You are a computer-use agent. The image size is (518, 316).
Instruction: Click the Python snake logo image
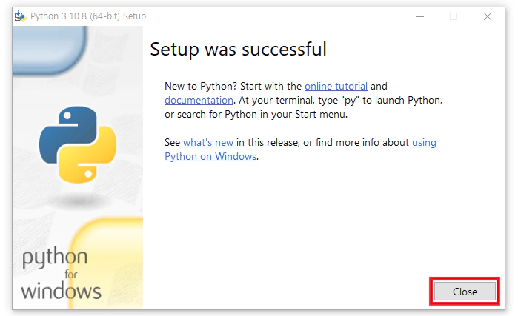coord(78,144)
